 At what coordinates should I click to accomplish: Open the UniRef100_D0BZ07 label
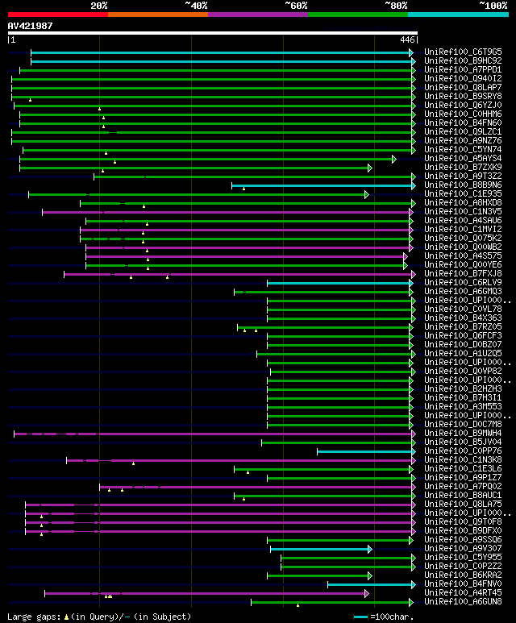463,344
